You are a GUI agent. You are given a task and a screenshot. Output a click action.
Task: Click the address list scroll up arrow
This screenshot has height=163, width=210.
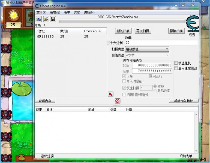(x=196, y=114)
